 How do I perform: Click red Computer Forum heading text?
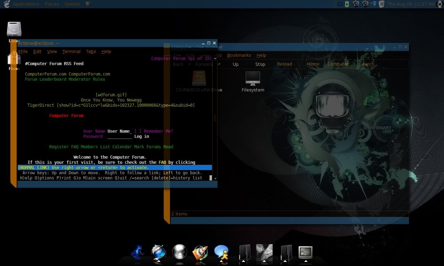coord(66,116)
